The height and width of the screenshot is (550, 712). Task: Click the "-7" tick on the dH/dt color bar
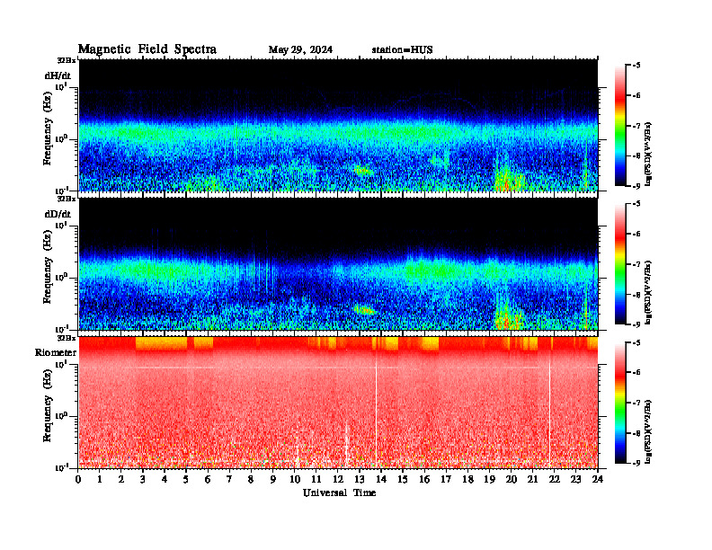coord(636,126)
